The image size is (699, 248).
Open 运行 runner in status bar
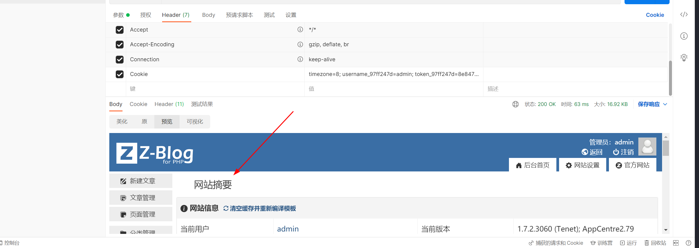click(x=628, y=243)
